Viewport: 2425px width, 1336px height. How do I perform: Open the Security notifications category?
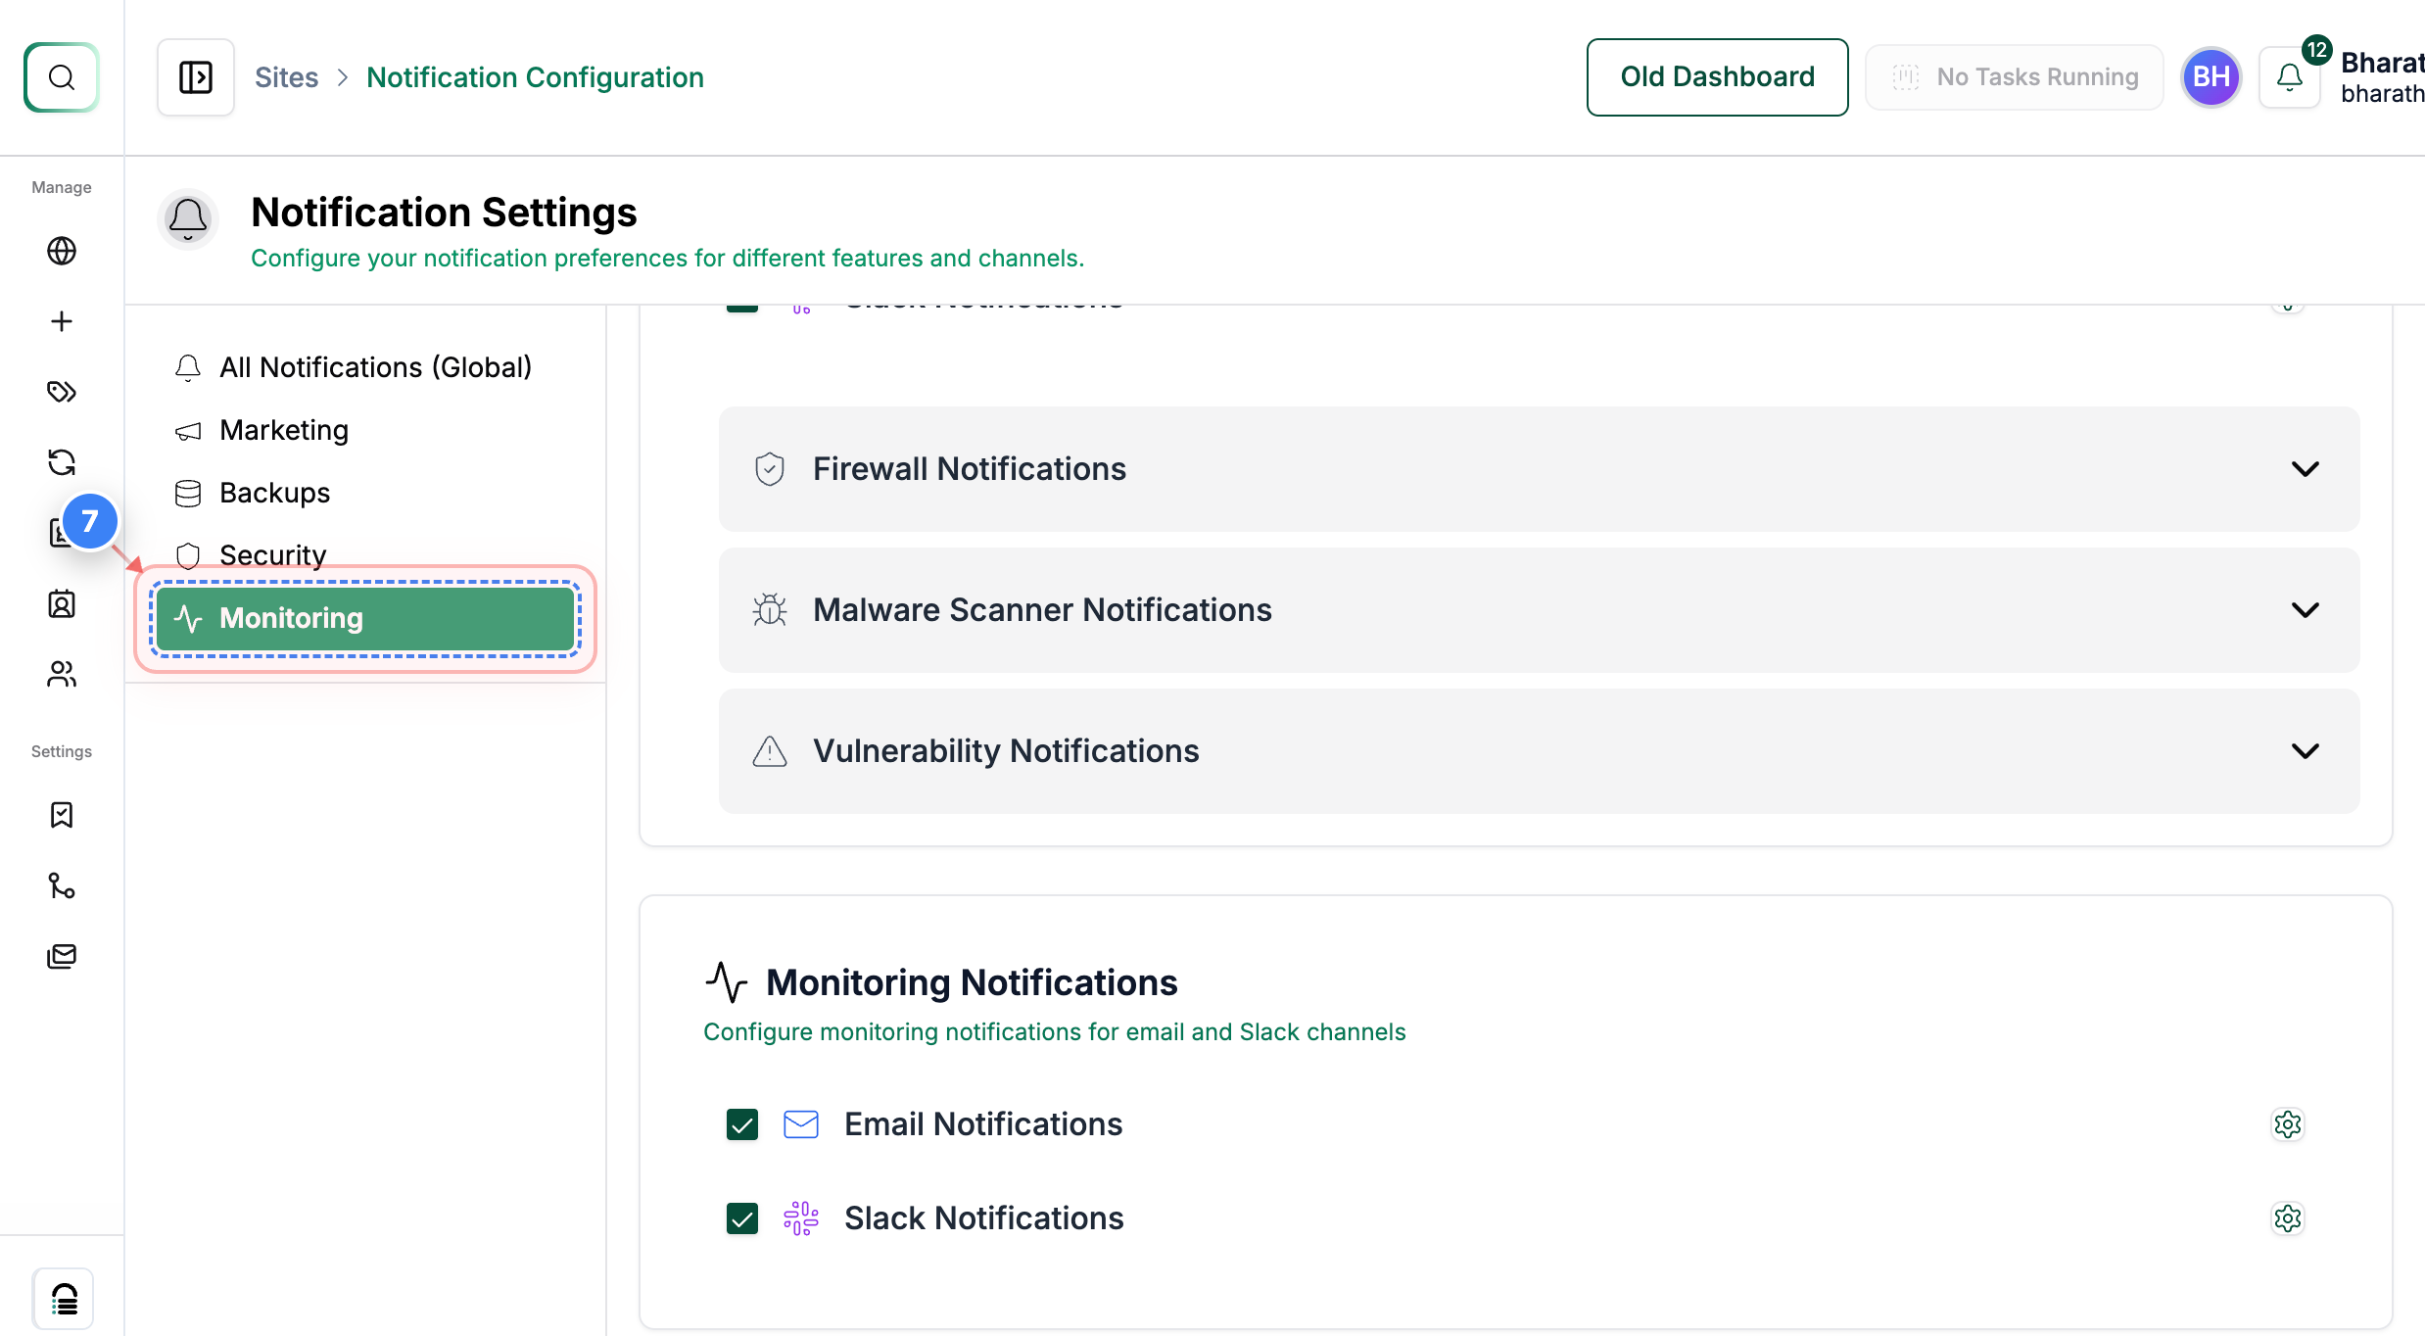[x=272, y=554]
